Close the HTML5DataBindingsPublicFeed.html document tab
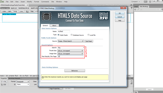Screen dimensions: 163x93 click(27, 5)
